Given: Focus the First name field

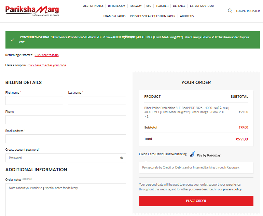Looking at the screenshot, I should click(x=34, y=100).
